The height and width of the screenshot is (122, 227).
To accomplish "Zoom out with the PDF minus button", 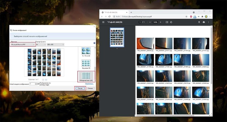I will pos(150,22).
